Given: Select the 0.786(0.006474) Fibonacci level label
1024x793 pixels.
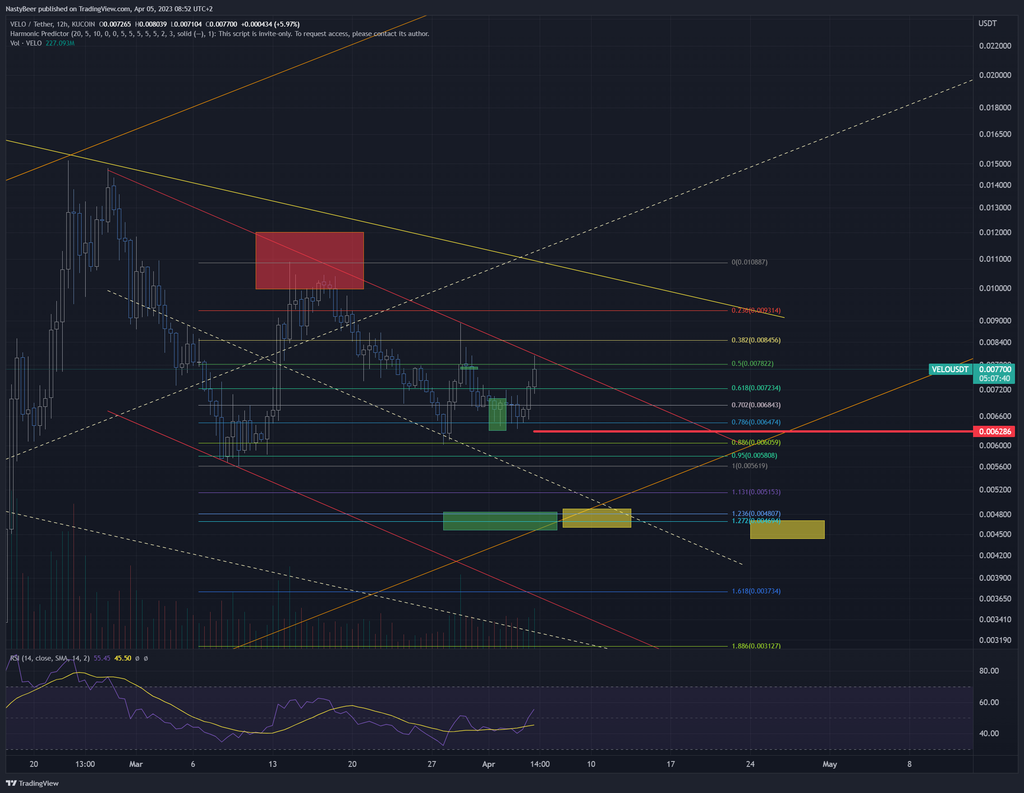Looking at the screenshot, I should 756,423.
